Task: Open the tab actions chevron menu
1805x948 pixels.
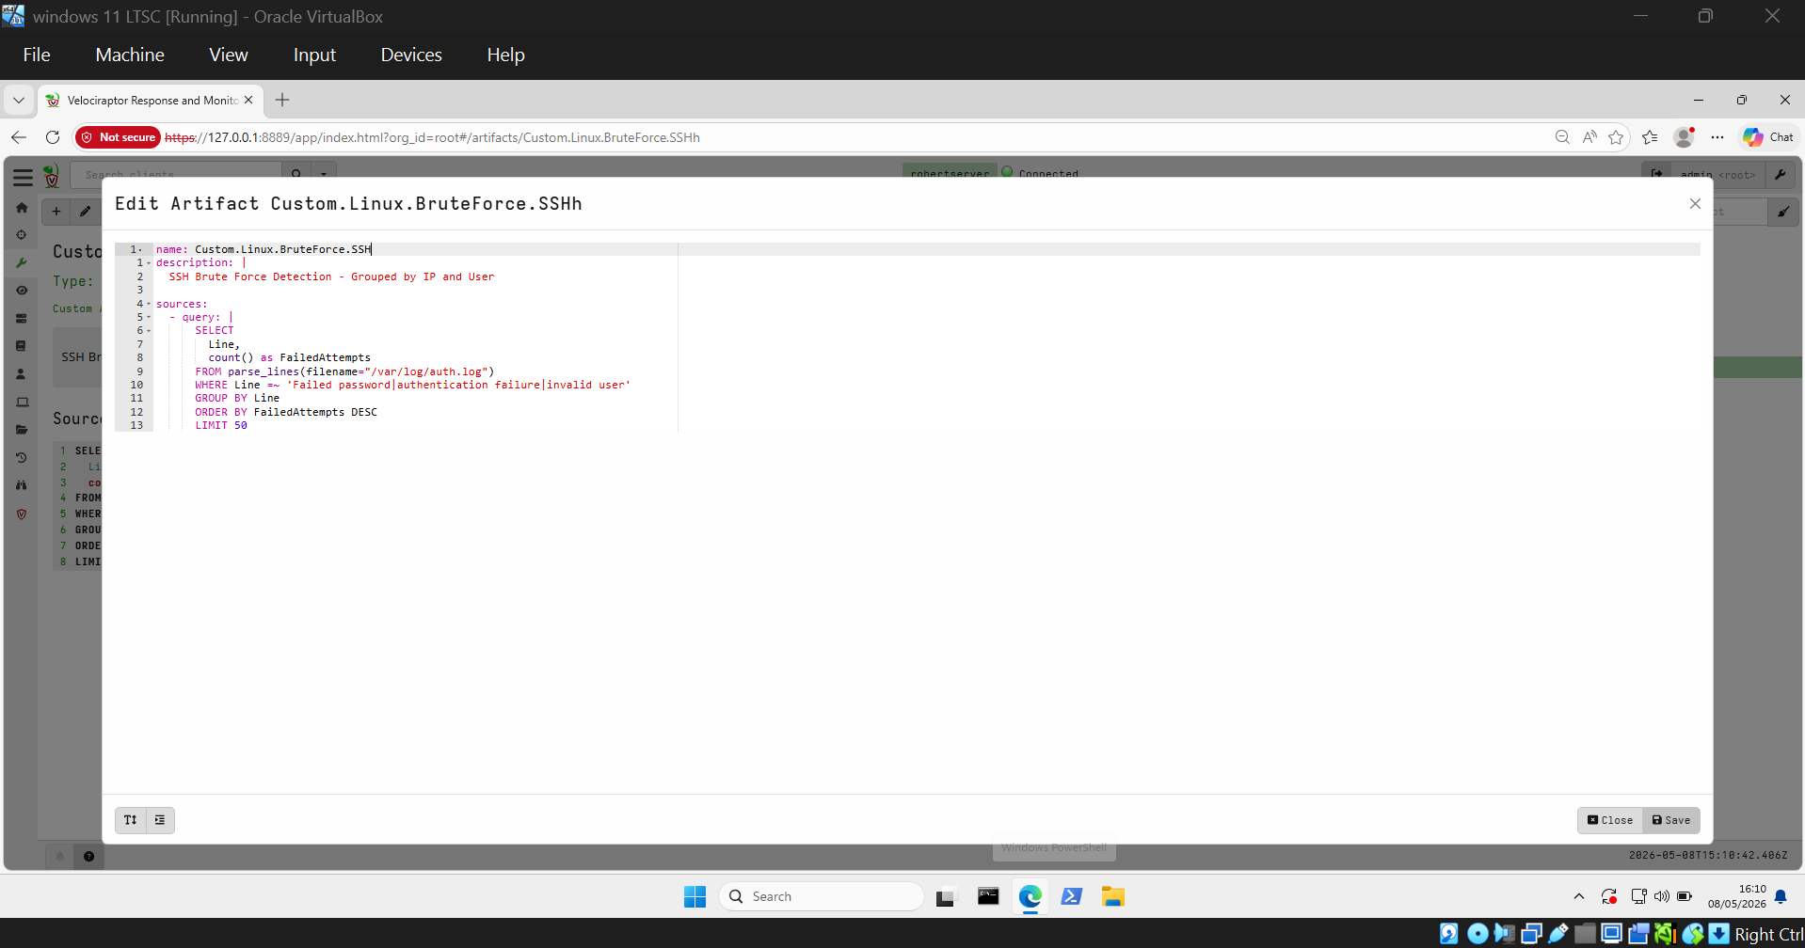Action: coord(18,100)
